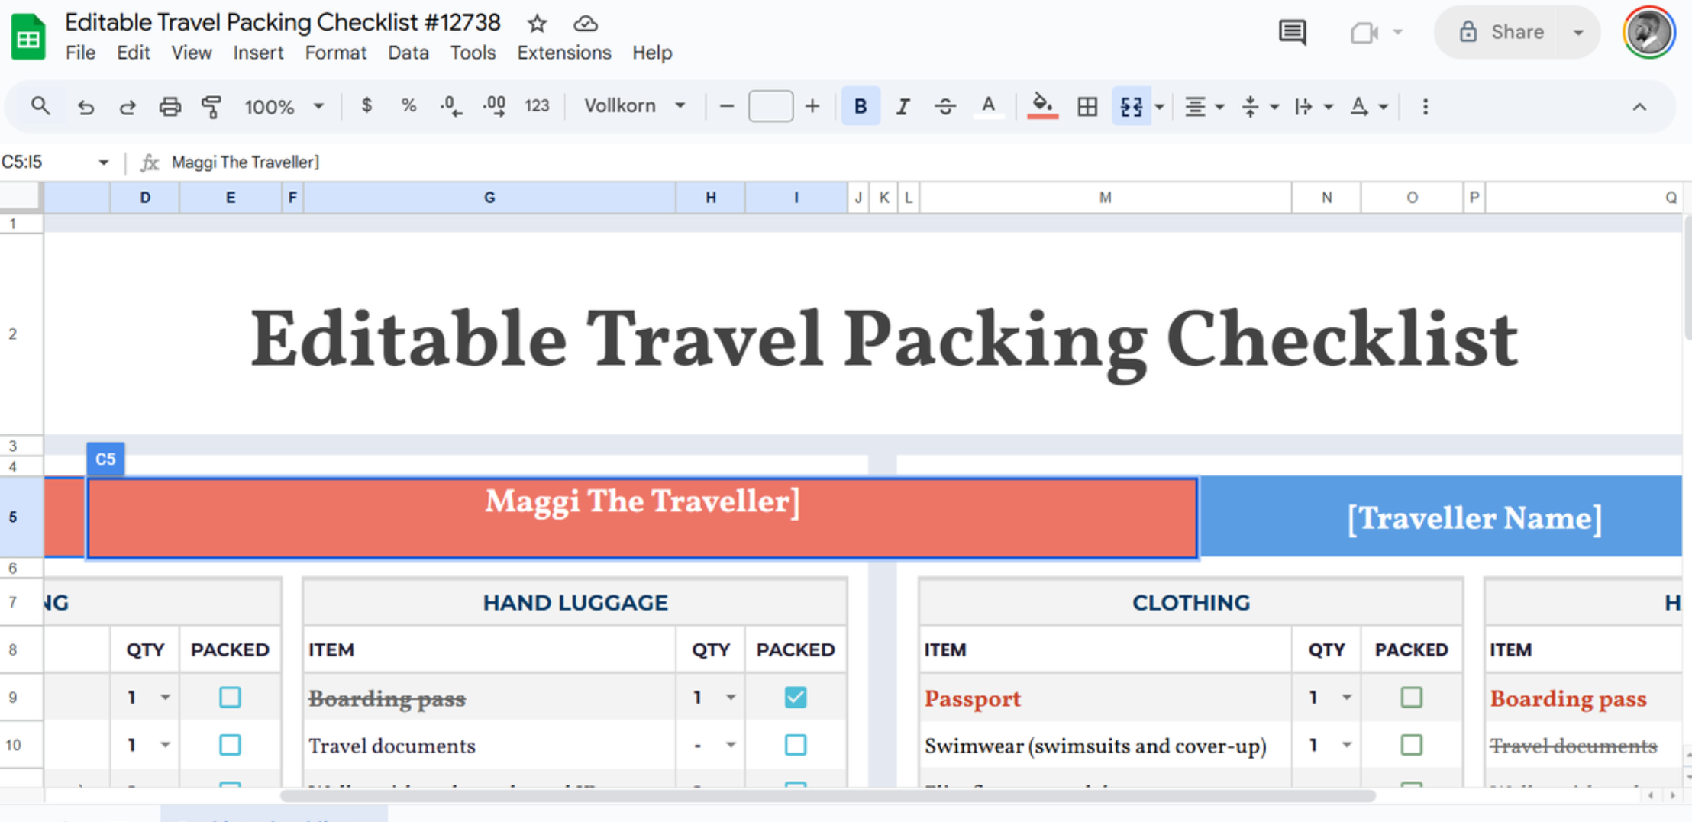
Task: Print the spreadsheet
Action: (170, 107)
